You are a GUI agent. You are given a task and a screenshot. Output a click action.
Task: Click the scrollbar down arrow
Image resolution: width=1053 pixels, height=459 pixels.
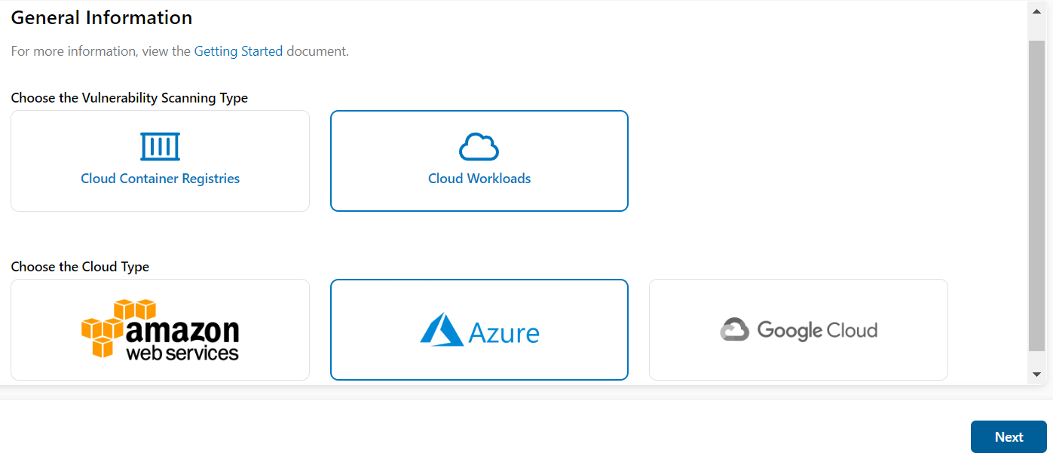[1036, 374]
